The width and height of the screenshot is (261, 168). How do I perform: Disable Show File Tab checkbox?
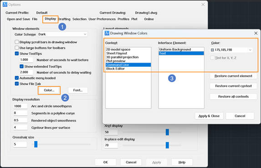point(17,84)
